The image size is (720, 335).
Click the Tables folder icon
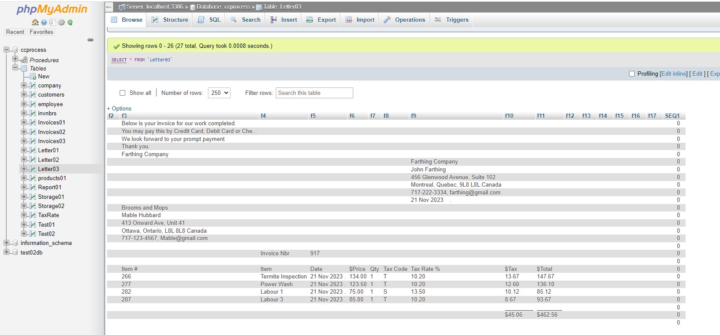pyautogui.click(x=24, y=68)
